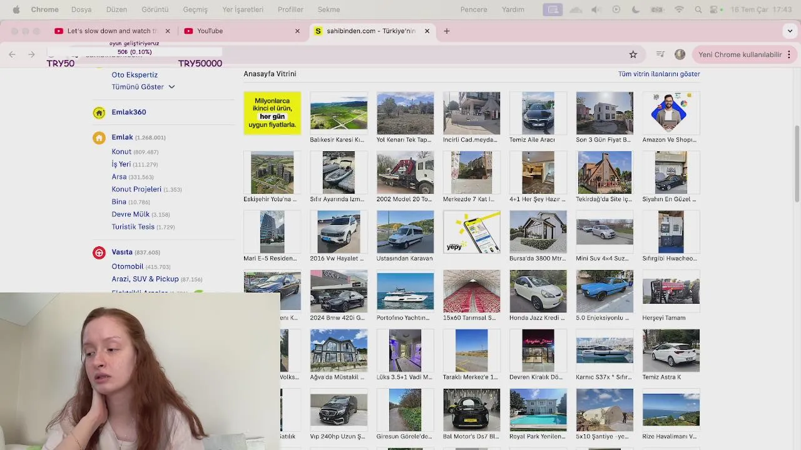Open the tab search dropdown arrow
Screen dimensions: 801x450
(x=790, y=31)
